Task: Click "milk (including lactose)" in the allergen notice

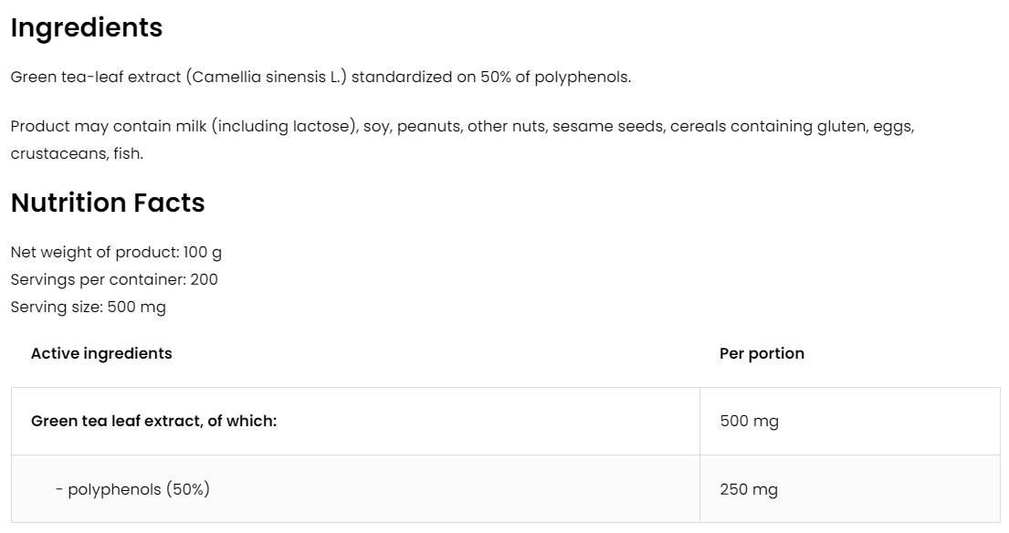Action: [283, 126]
